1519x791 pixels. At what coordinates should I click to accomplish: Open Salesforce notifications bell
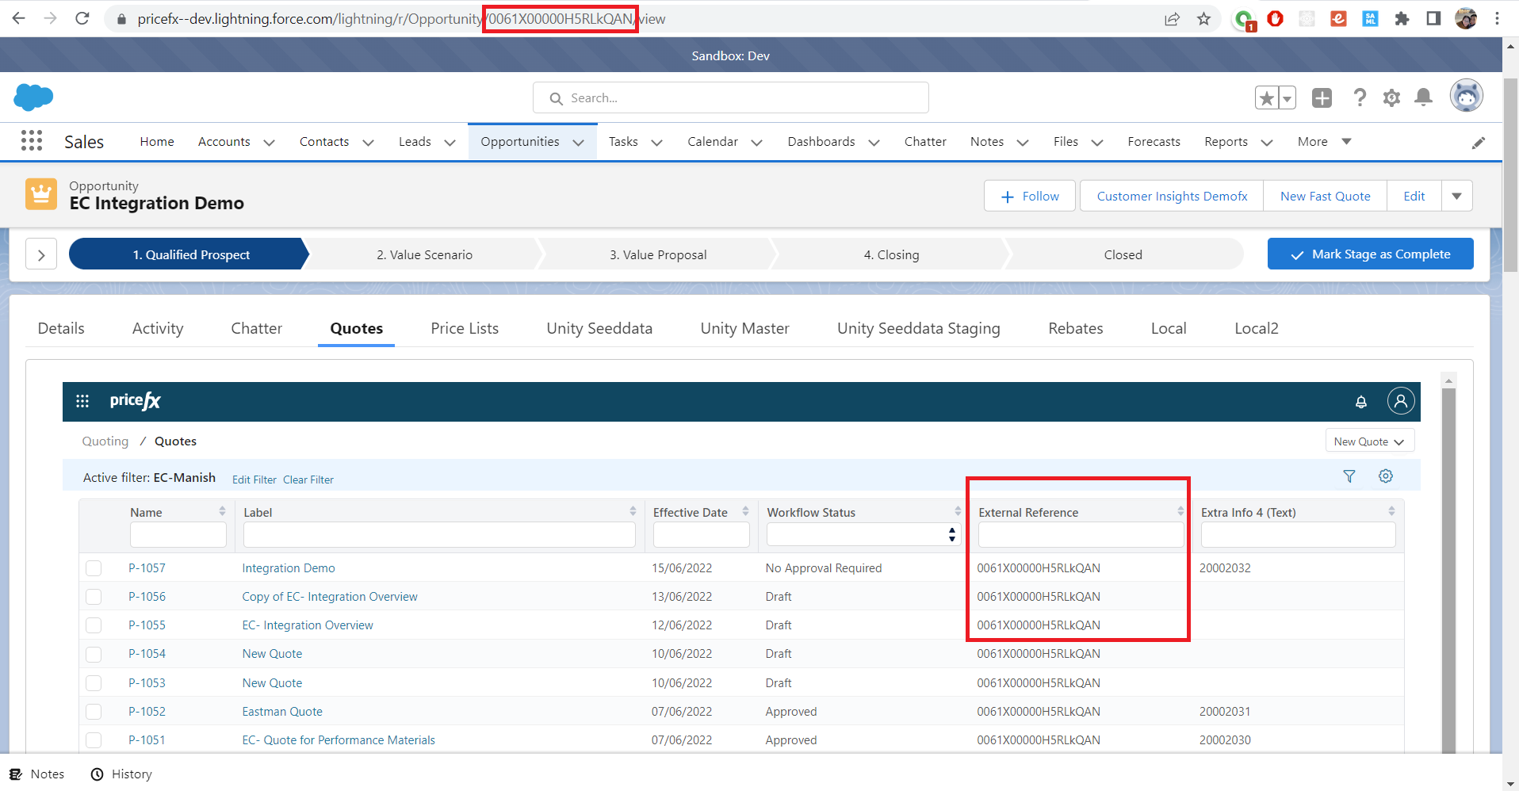1424,97
